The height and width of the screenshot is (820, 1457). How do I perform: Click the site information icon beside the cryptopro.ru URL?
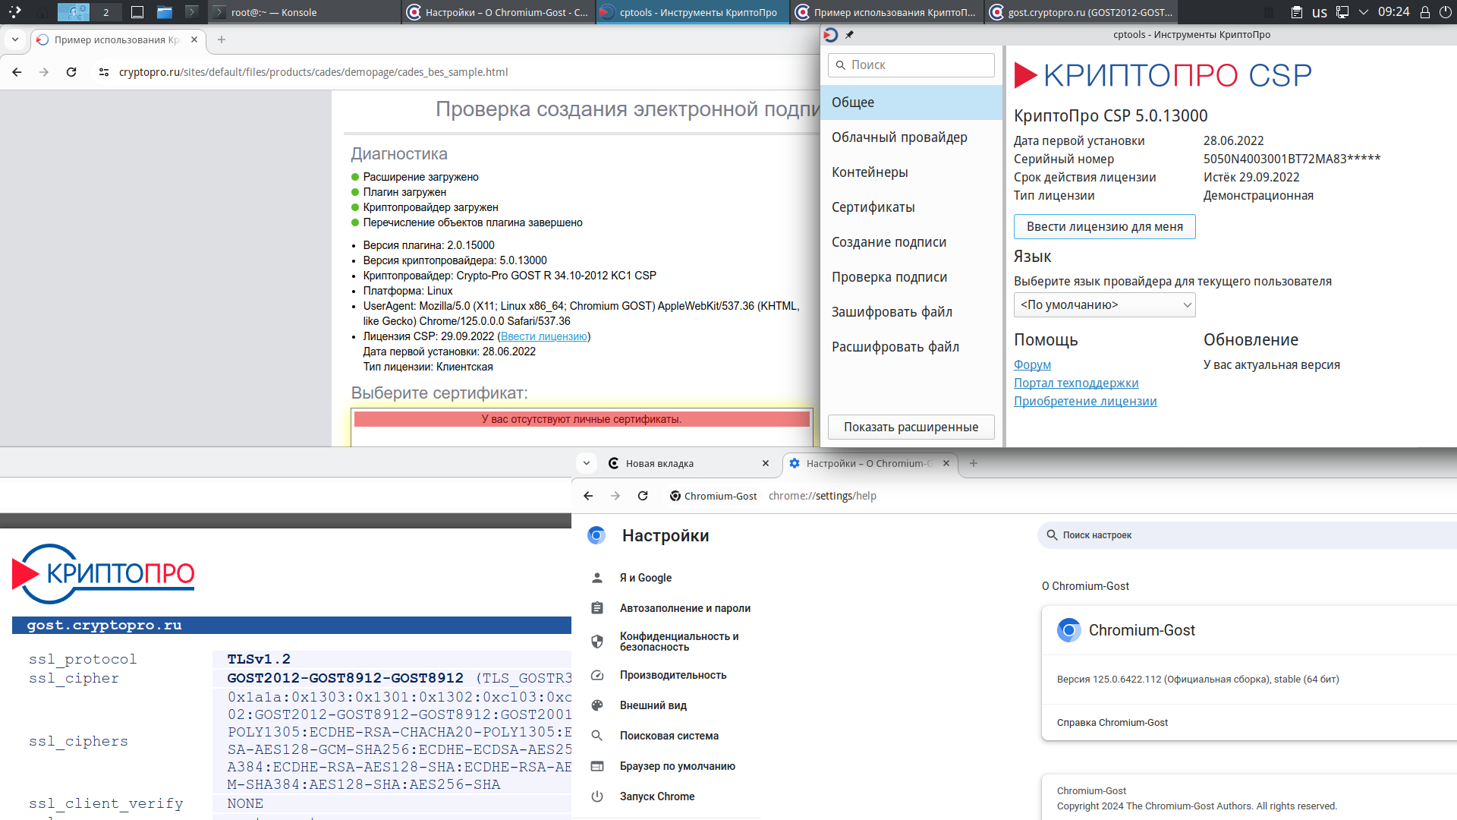pyautogui.click(x=104, y=72)
